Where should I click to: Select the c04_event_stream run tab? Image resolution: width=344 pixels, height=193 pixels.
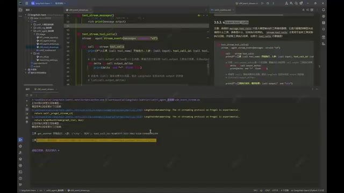click(45, 90)
